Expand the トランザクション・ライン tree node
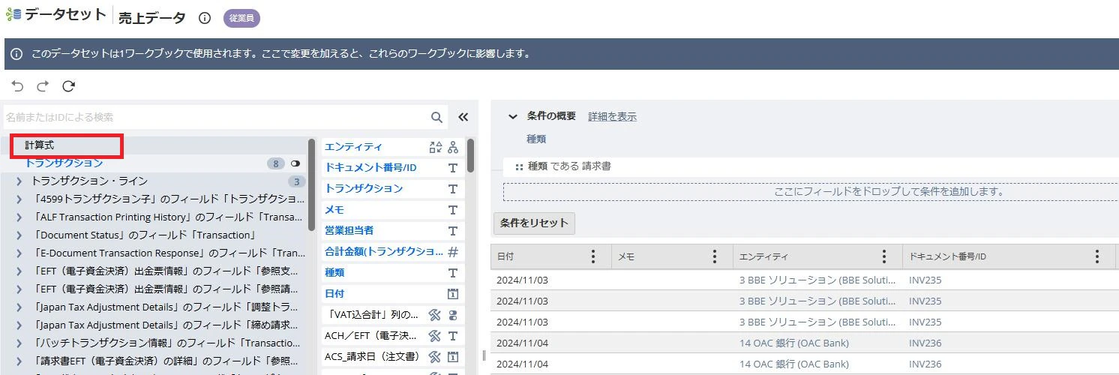 19,181
